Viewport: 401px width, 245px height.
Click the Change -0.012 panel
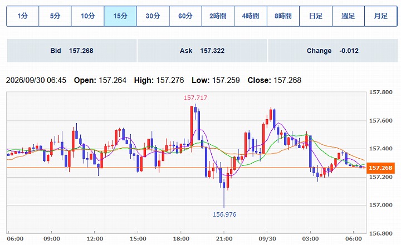click(332, 51)
